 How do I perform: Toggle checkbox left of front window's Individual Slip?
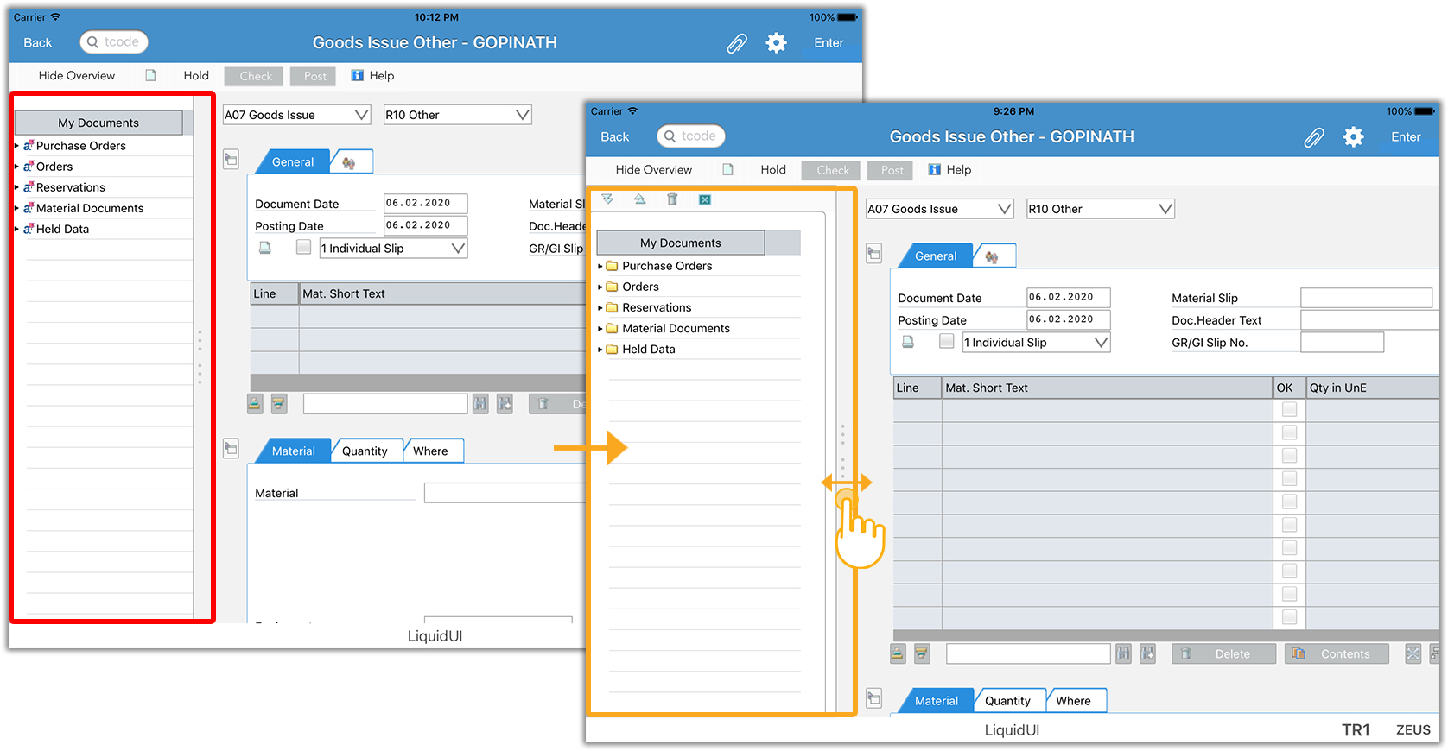click(947, 342)
